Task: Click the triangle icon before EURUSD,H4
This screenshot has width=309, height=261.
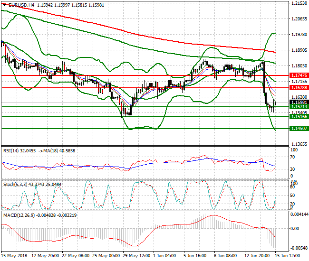Action: [x=5, y=5]
